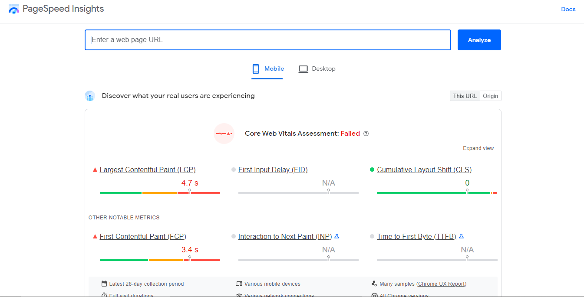Focus the web page URL input
This screenshot has width=584, height=297.
click(268, 40)
